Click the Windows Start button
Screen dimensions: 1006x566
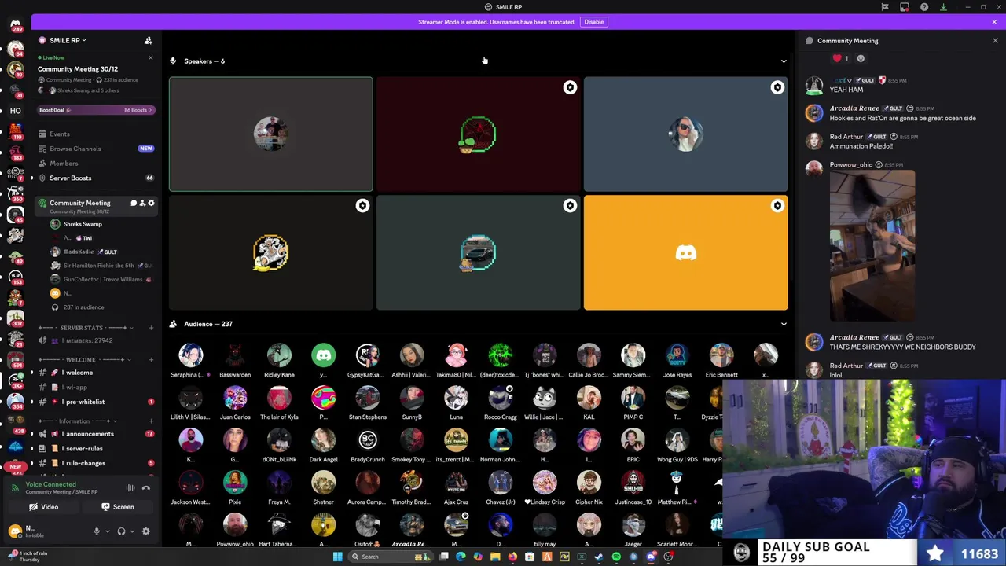point(338,557)
